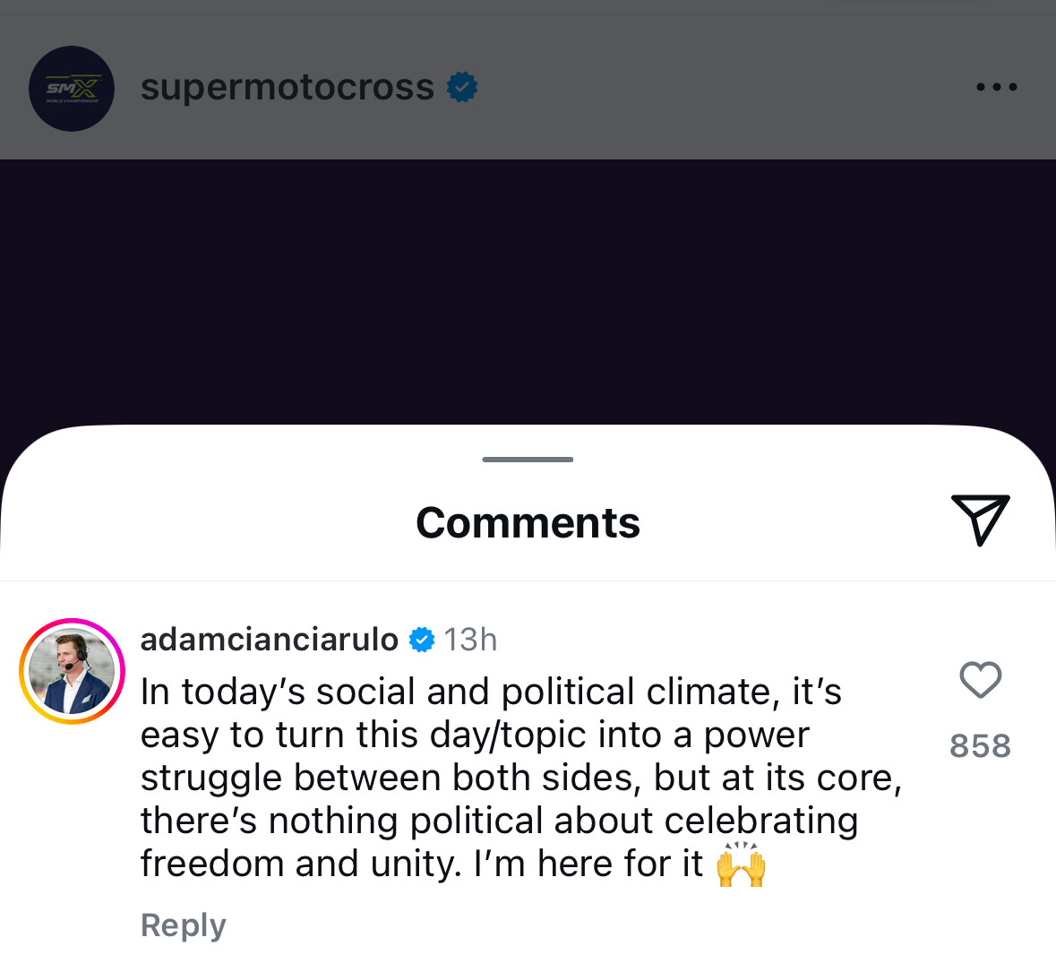Viewport: 1056px width, 972px height.
Task: Grab the comments sheet drag handle
Action: click(528, 460)
